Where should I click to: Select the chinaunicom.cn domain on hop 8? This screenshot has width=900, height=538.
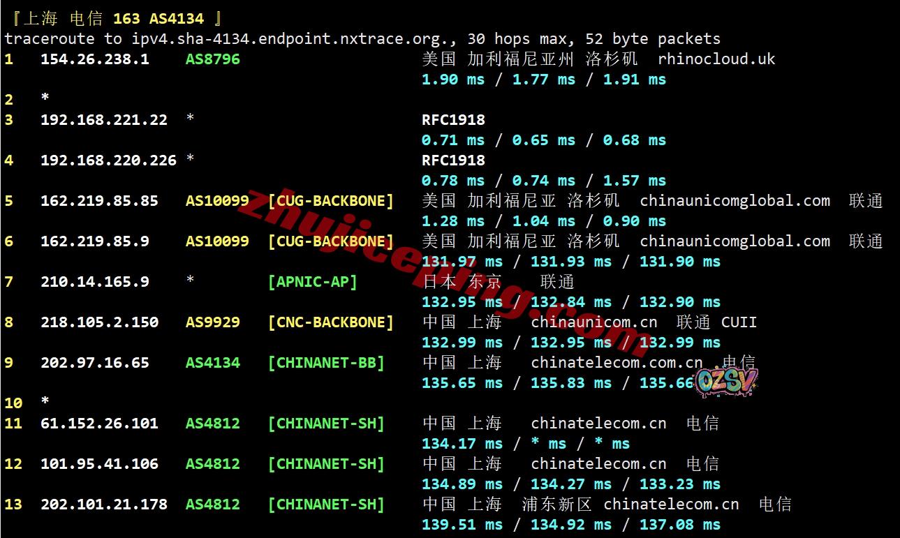pyautogui.click(x=593, y=322)
